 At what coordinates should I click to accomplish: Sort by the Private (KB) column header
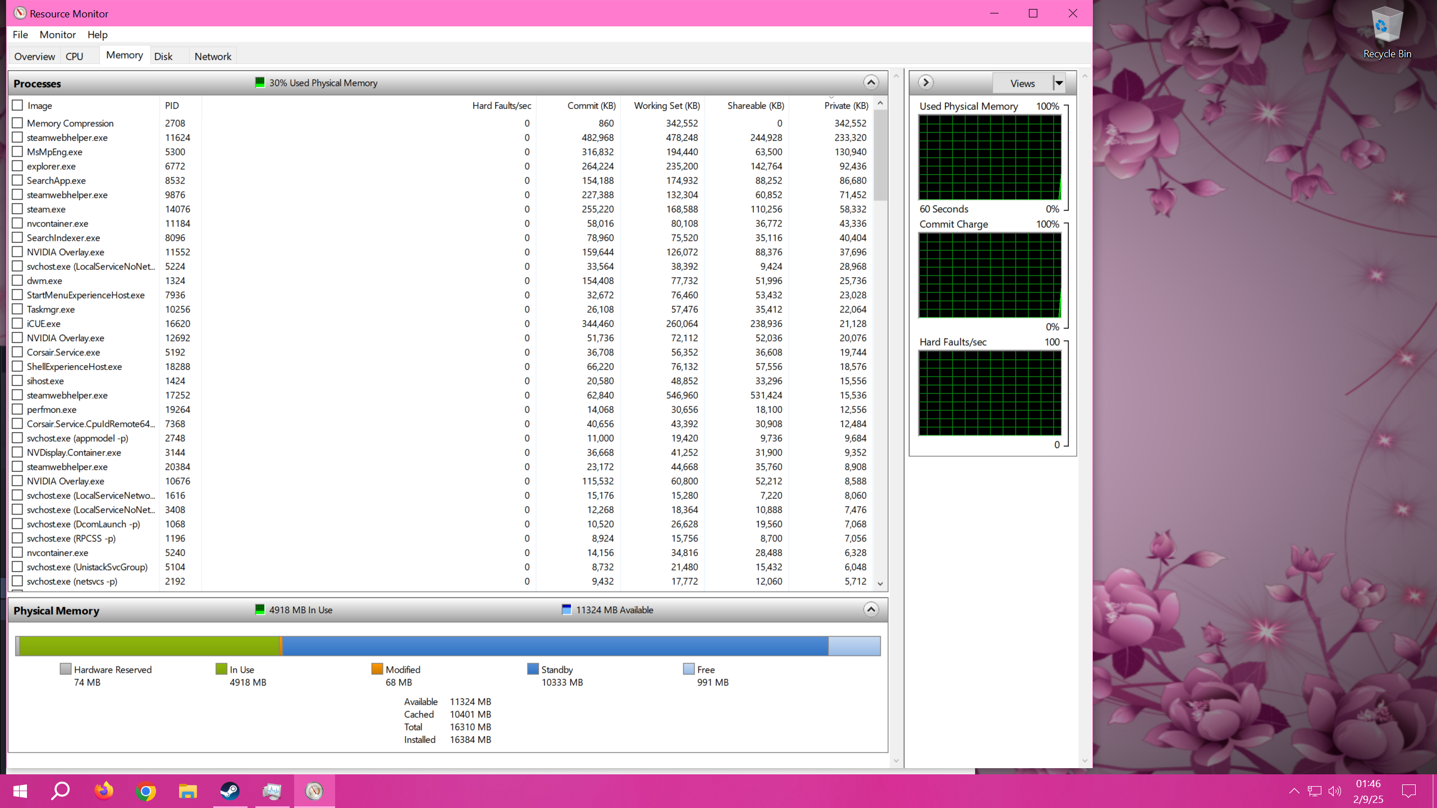pyautogui.click(x=831, y=105)
